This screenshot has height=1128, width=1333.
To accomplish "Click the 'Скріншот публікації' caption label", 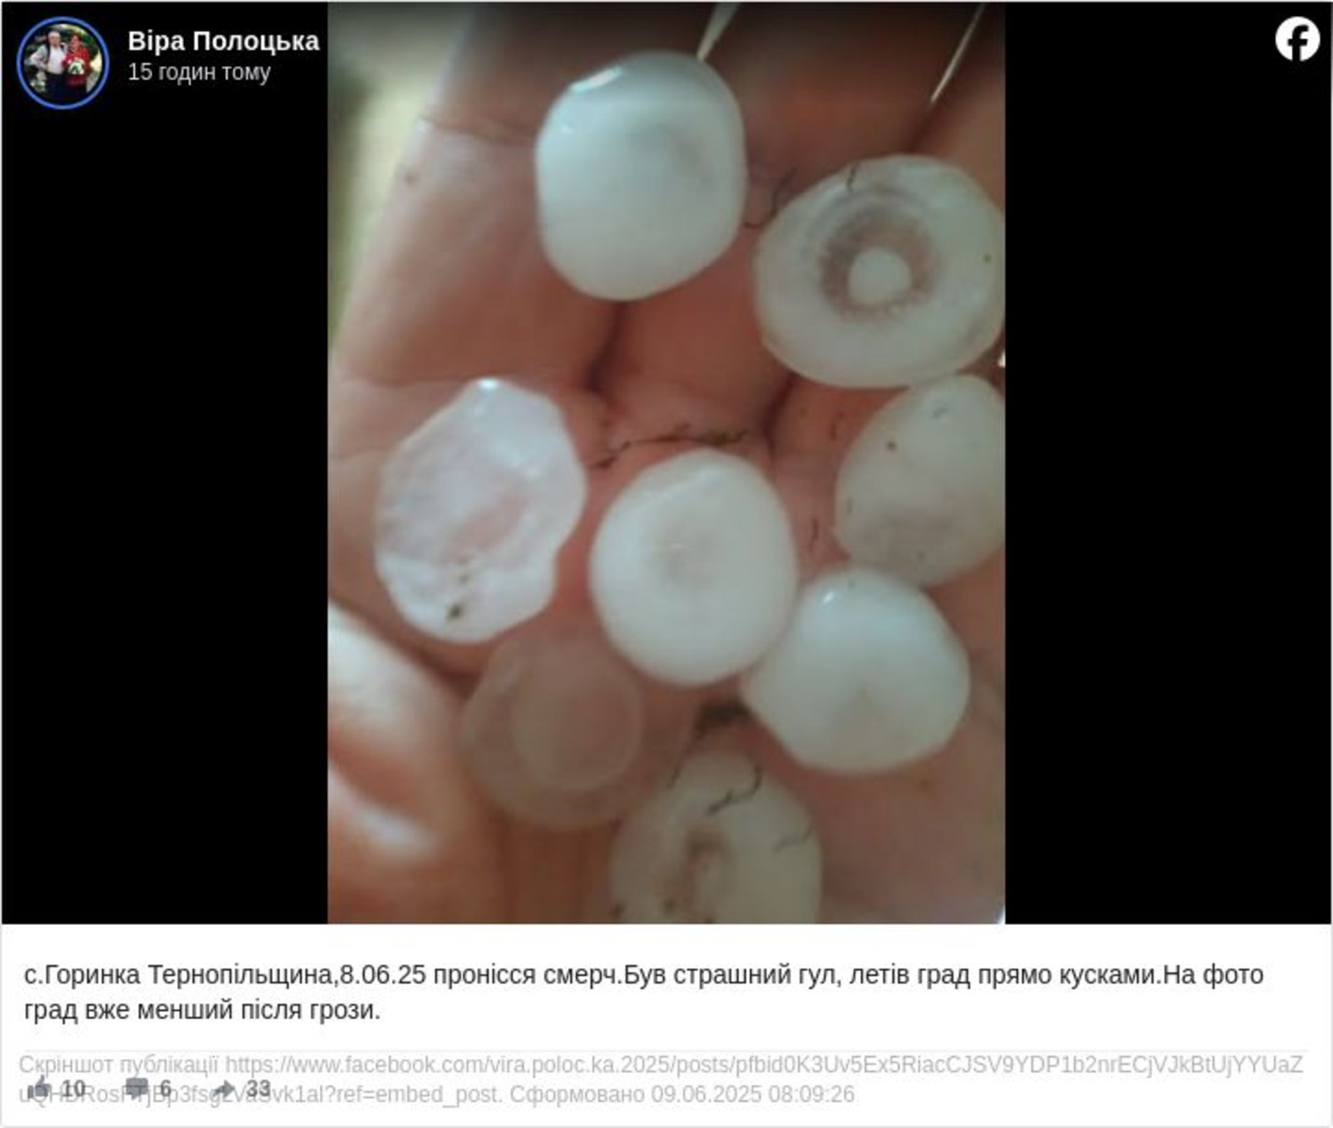I will pos(118,1065).
